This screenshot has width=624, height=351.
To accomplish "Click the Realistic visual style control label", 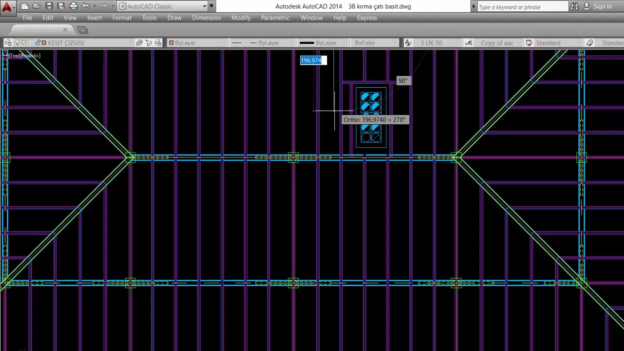I will [x=30, y=56].
